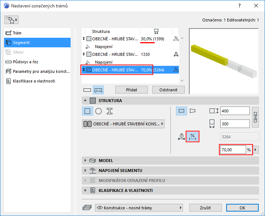
Task: Toggle the chain link dimensions button
Action: click(x=255, y=117)
